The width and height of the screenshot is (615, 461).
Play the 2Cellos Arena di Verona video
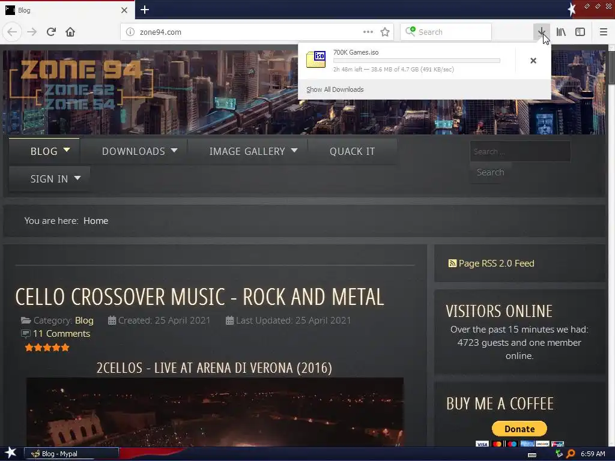click(214, 412)
